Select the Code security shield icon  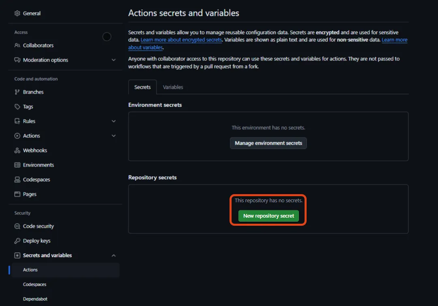point(17,226)
